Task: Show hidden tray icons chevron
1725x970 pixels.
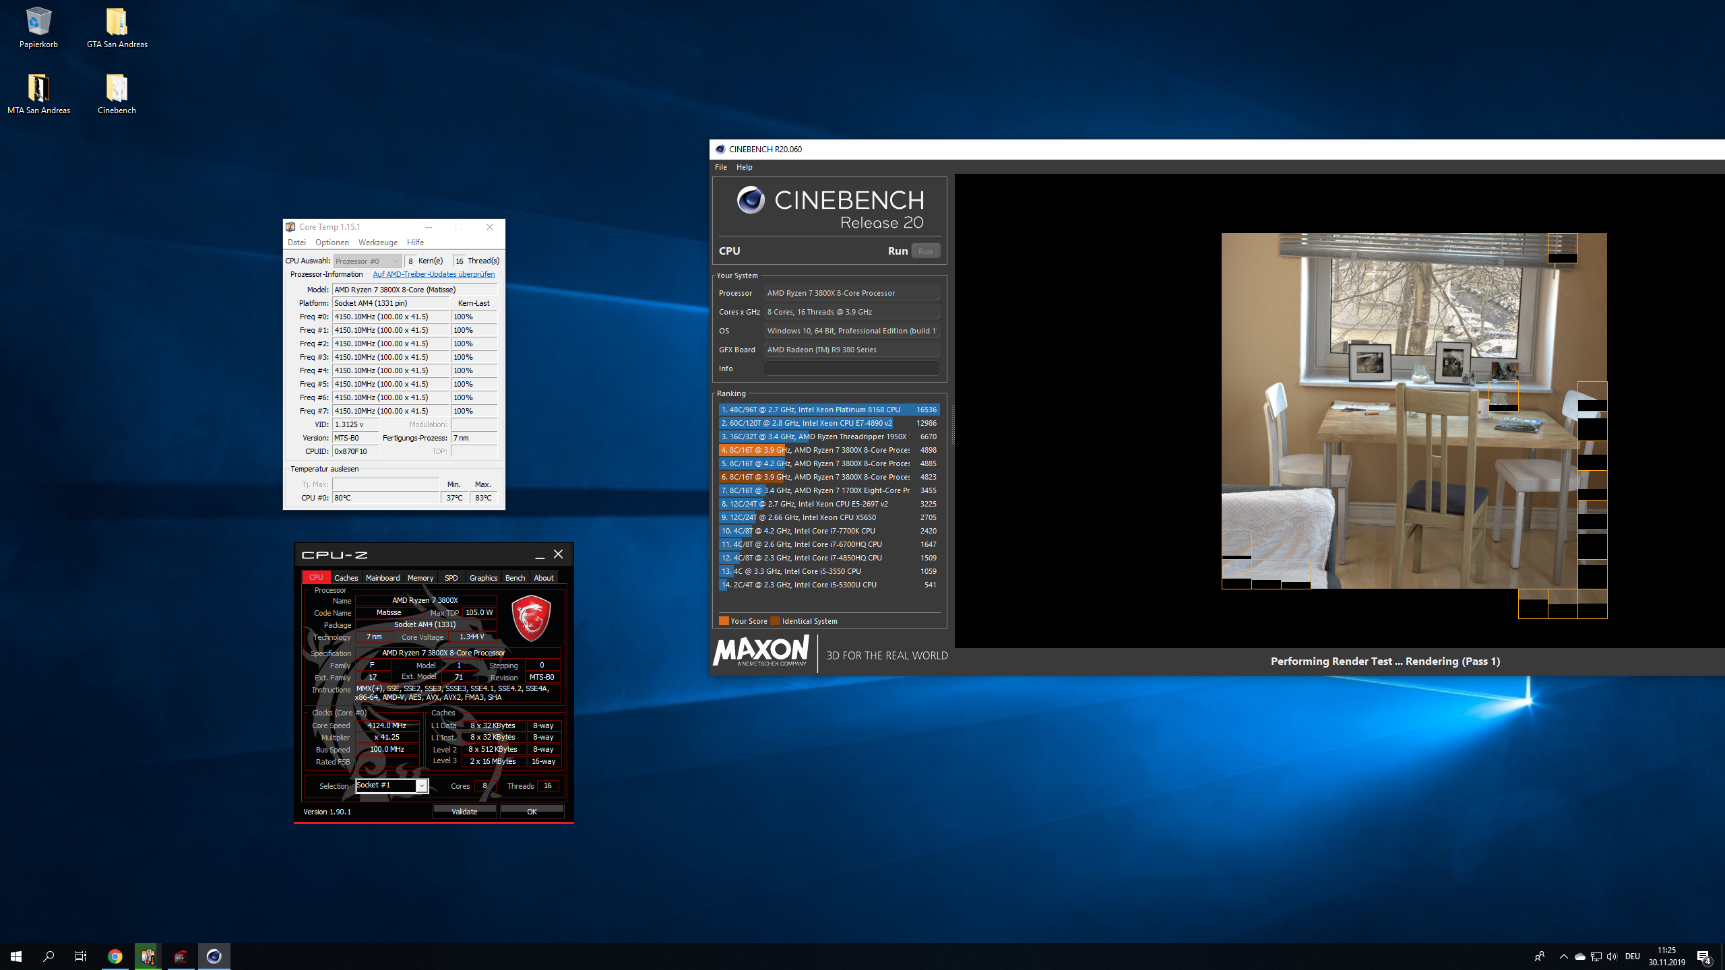Action: (1563, 956)
